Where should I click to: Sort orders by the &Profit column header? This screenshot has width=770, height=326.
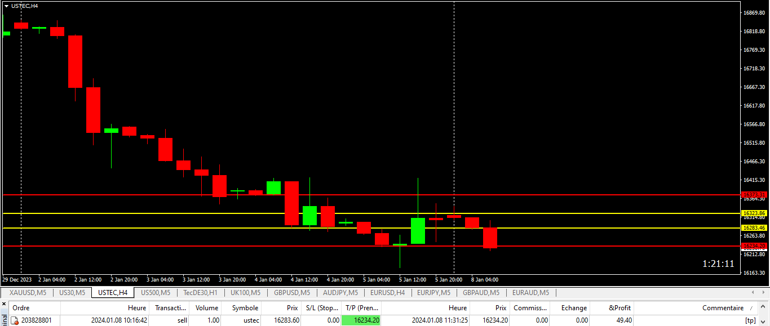pyautogui.click(x=619, y=308)
